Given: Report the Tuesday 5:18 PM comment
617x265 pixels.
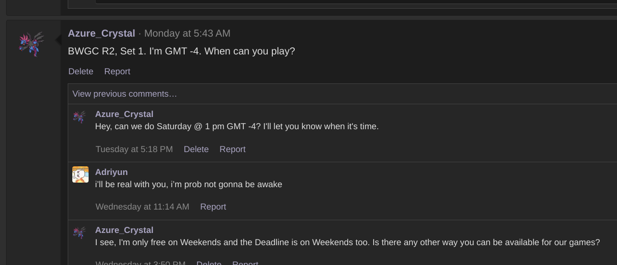Looking at the screenshot, I should pos(233,150).
